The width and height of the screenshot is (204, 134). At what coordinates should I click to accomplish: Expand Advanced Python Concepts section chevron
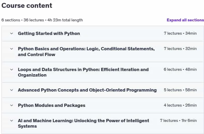pos(12,90)
